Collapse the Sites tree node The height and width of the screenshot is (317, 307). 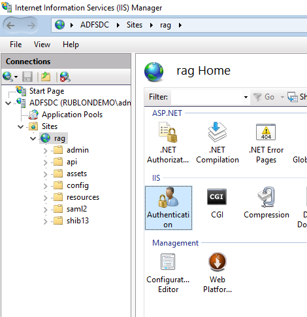21,126
